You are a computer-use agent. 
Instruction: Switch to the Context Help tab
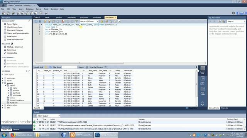pos(214,108)
